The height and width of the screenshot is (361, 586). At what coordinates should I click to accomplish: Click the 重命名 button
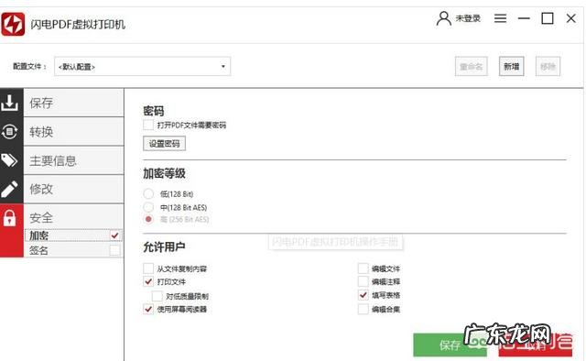click(x=472, y=67)
